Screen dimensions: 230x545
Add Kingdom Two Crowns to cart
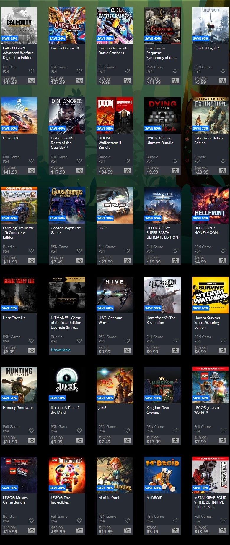tap(175, 440)
